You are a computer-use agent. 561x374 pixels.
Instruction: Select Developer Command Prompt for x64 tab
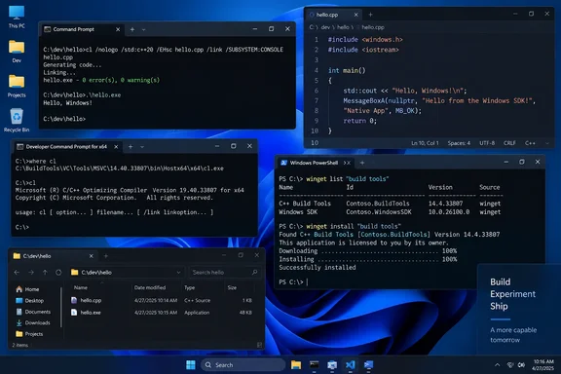coord(68,146)
